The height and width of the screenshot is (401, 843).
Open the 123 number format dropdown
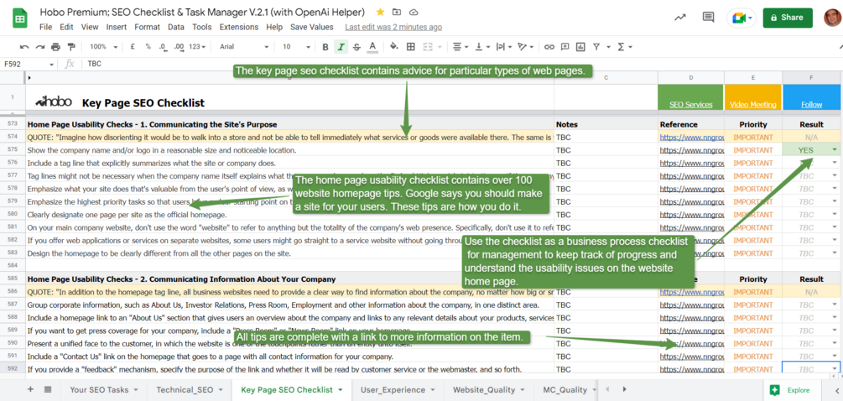pyautogui.click(x=199, y=47)
